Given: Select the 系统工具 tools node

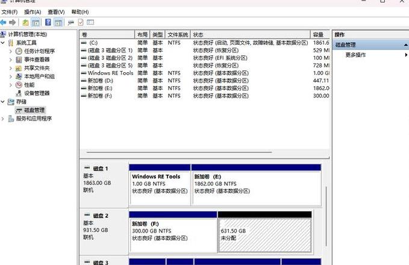Looking at the screenshot, I should (27, 43).
